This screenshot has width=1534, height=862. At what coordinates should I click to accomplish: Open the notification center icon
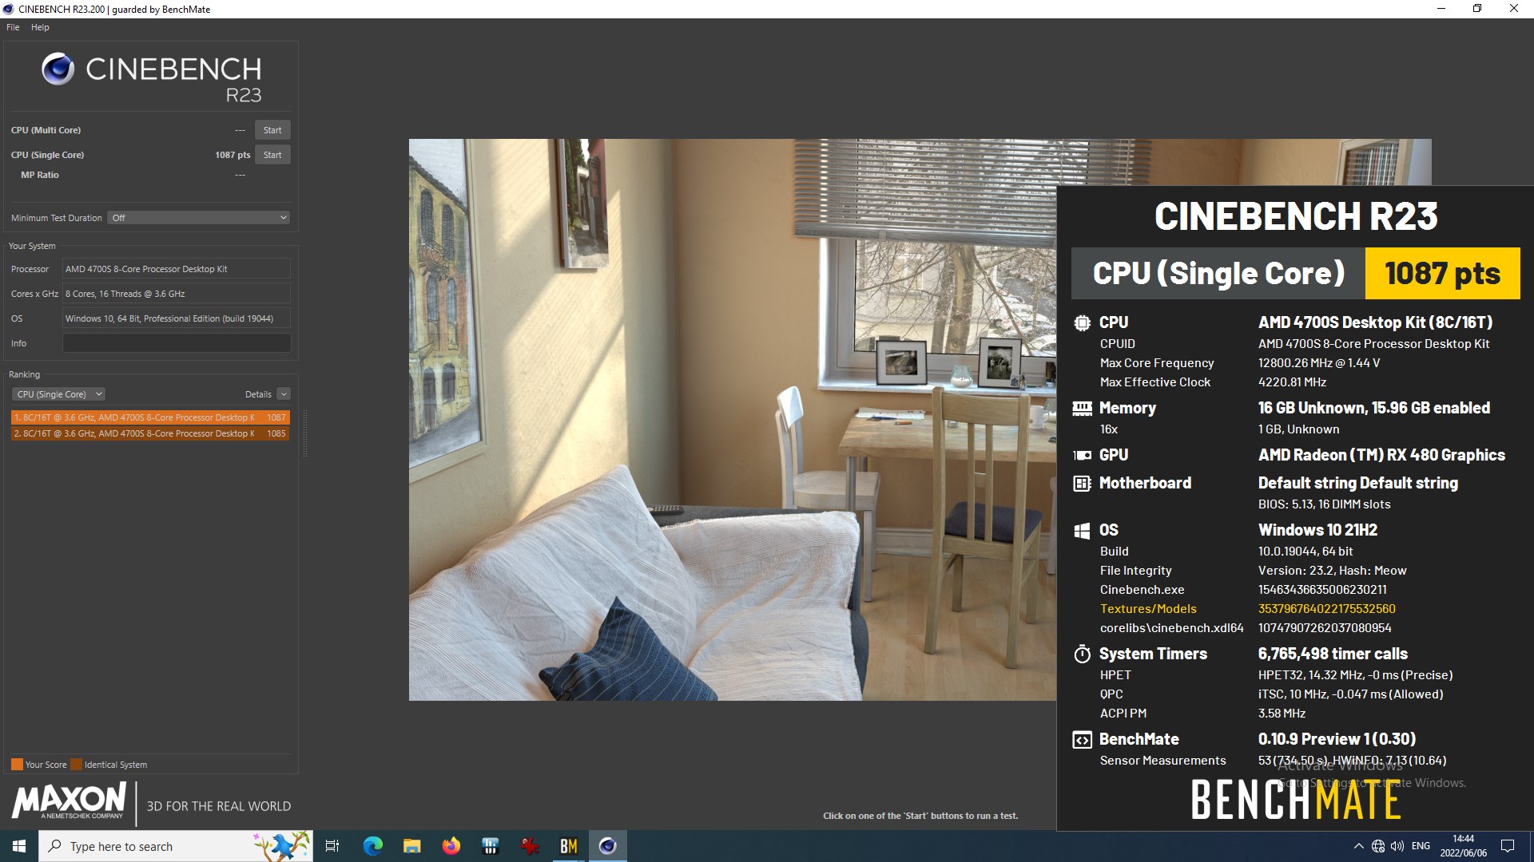(1508, 846)
